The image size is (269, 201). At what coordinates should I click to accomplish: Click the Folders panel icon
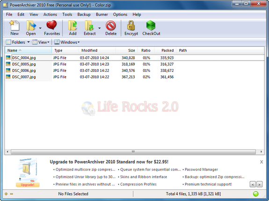click(x=8, y=42)
